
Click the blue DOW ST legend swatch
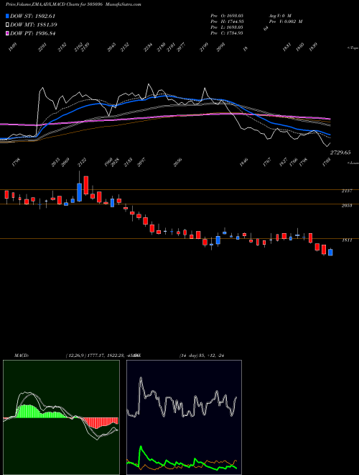tap(7, 16)
